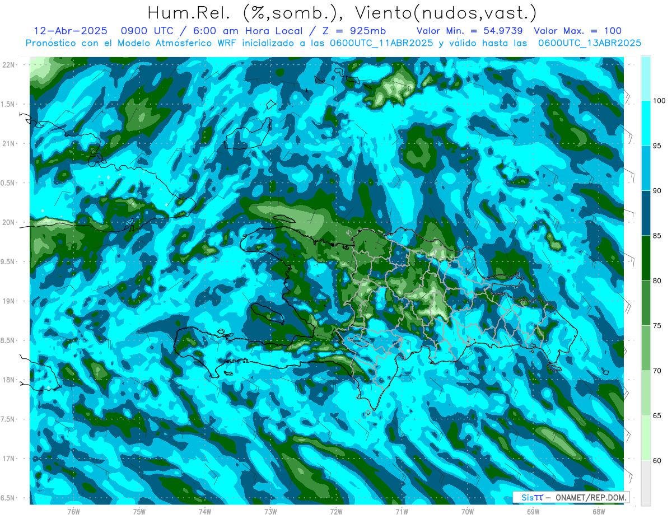Click the '71W' longitude axis label

click(402, 511)
